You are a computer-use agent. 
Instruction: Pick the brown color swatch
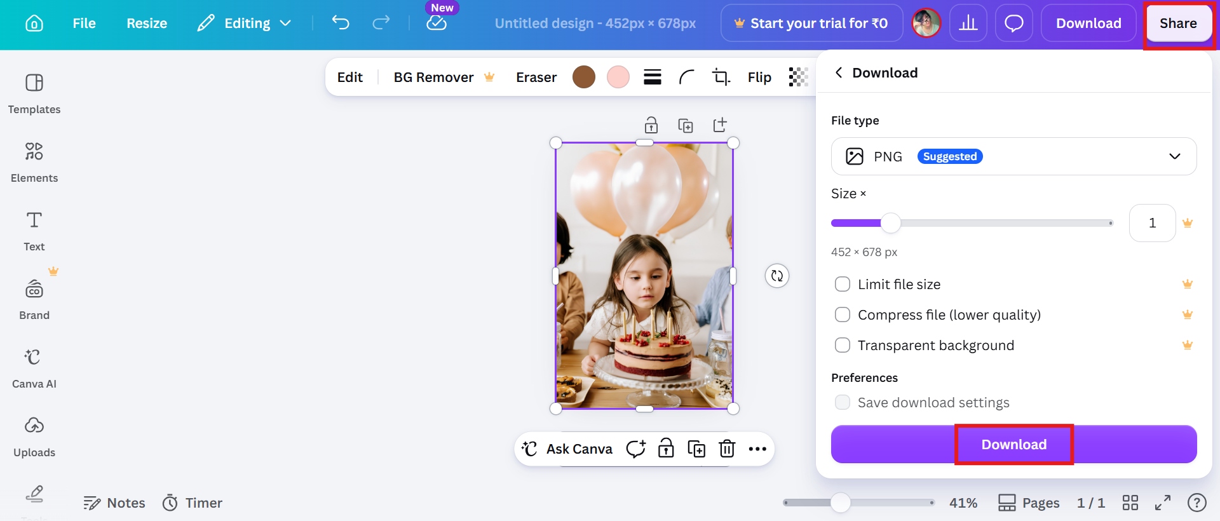(583, 77)
